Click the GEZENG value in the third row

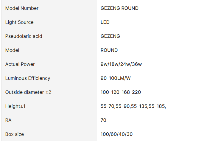[110, 36]
